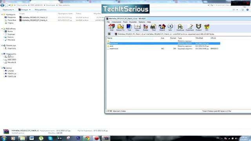251x141 pixels.
Task: Sort WinRAR list by CRC32 column
Action: click(x=213, y=38)
